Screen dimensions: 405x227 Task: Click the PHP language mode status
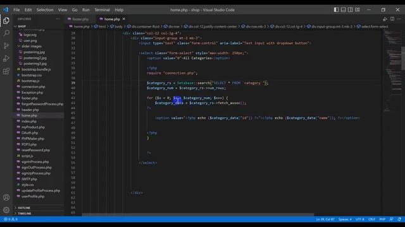click(x=382, y=219)
